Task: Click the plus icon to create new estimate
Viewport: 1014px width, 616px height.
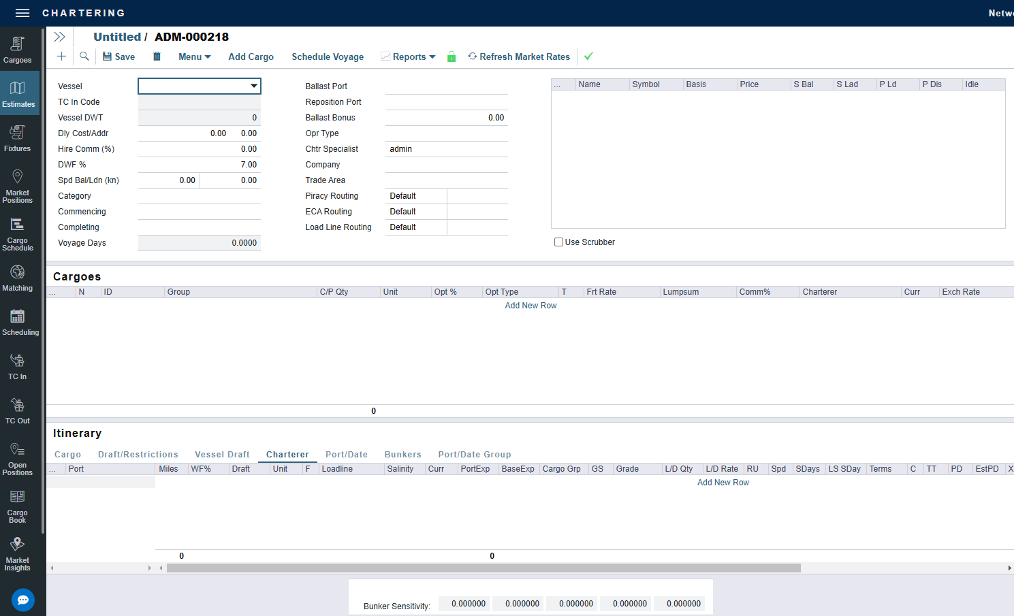Action: pyautogui.click(x=61, y=56)
